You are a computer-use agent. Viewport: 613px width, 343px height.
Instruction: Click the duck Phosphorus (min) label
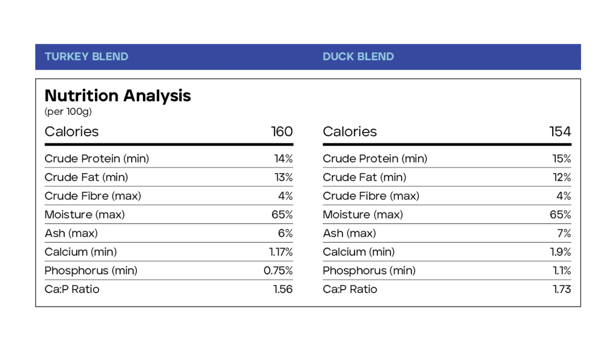coord(369,271)
